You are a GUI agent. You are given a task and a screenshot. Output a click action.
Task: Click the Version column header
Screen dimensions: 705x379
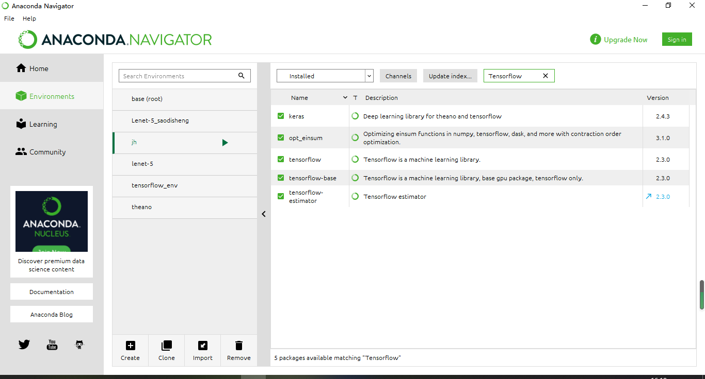point(658,97)
